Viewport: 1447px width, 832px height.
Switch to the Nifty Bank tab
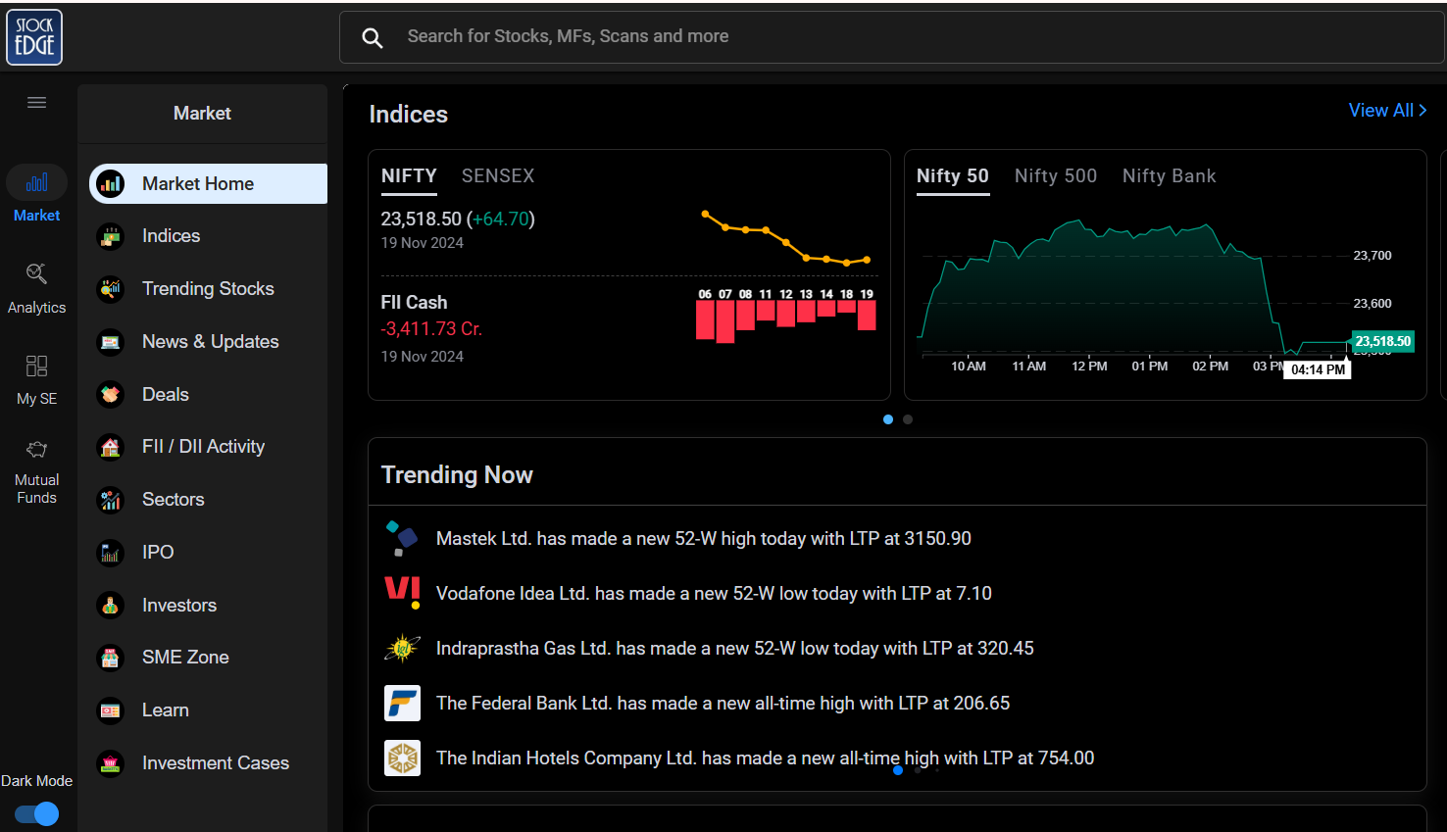[x=1169, y=175]
